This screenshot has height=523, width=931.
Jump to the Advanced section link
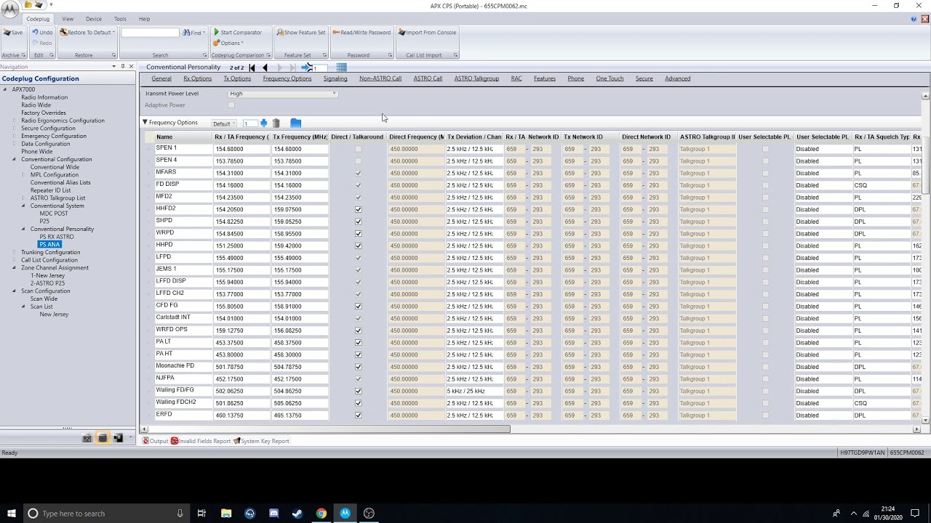pos(677,78)
